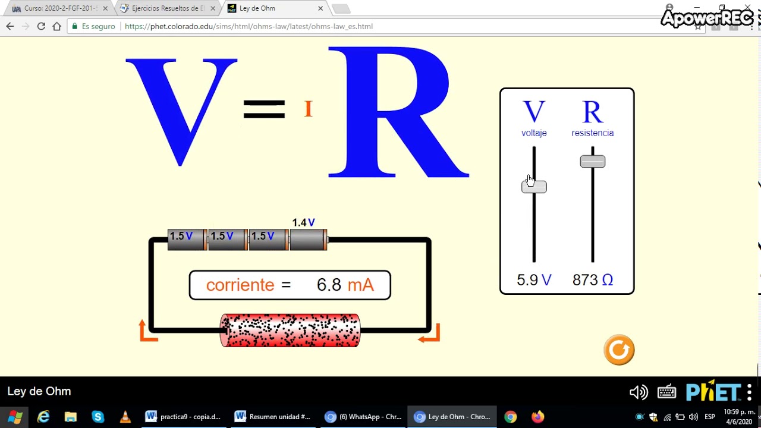Click the orange current arrow at right
This screenshot has width=761, height=428.
(x=429, y=333)
